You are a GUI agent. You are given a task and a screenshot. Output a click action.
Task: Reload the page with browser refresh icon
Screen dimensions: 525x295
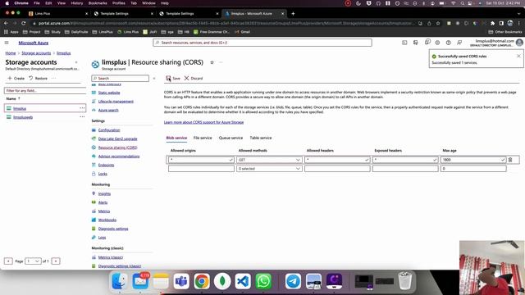(x=24, y=23)
